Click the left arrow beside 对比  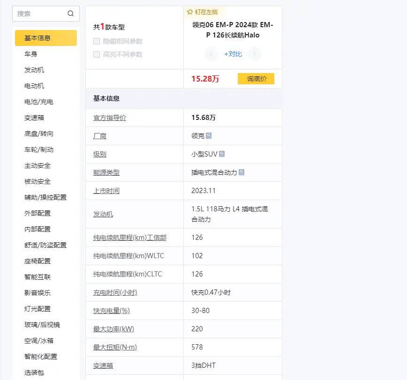[211, 54]
